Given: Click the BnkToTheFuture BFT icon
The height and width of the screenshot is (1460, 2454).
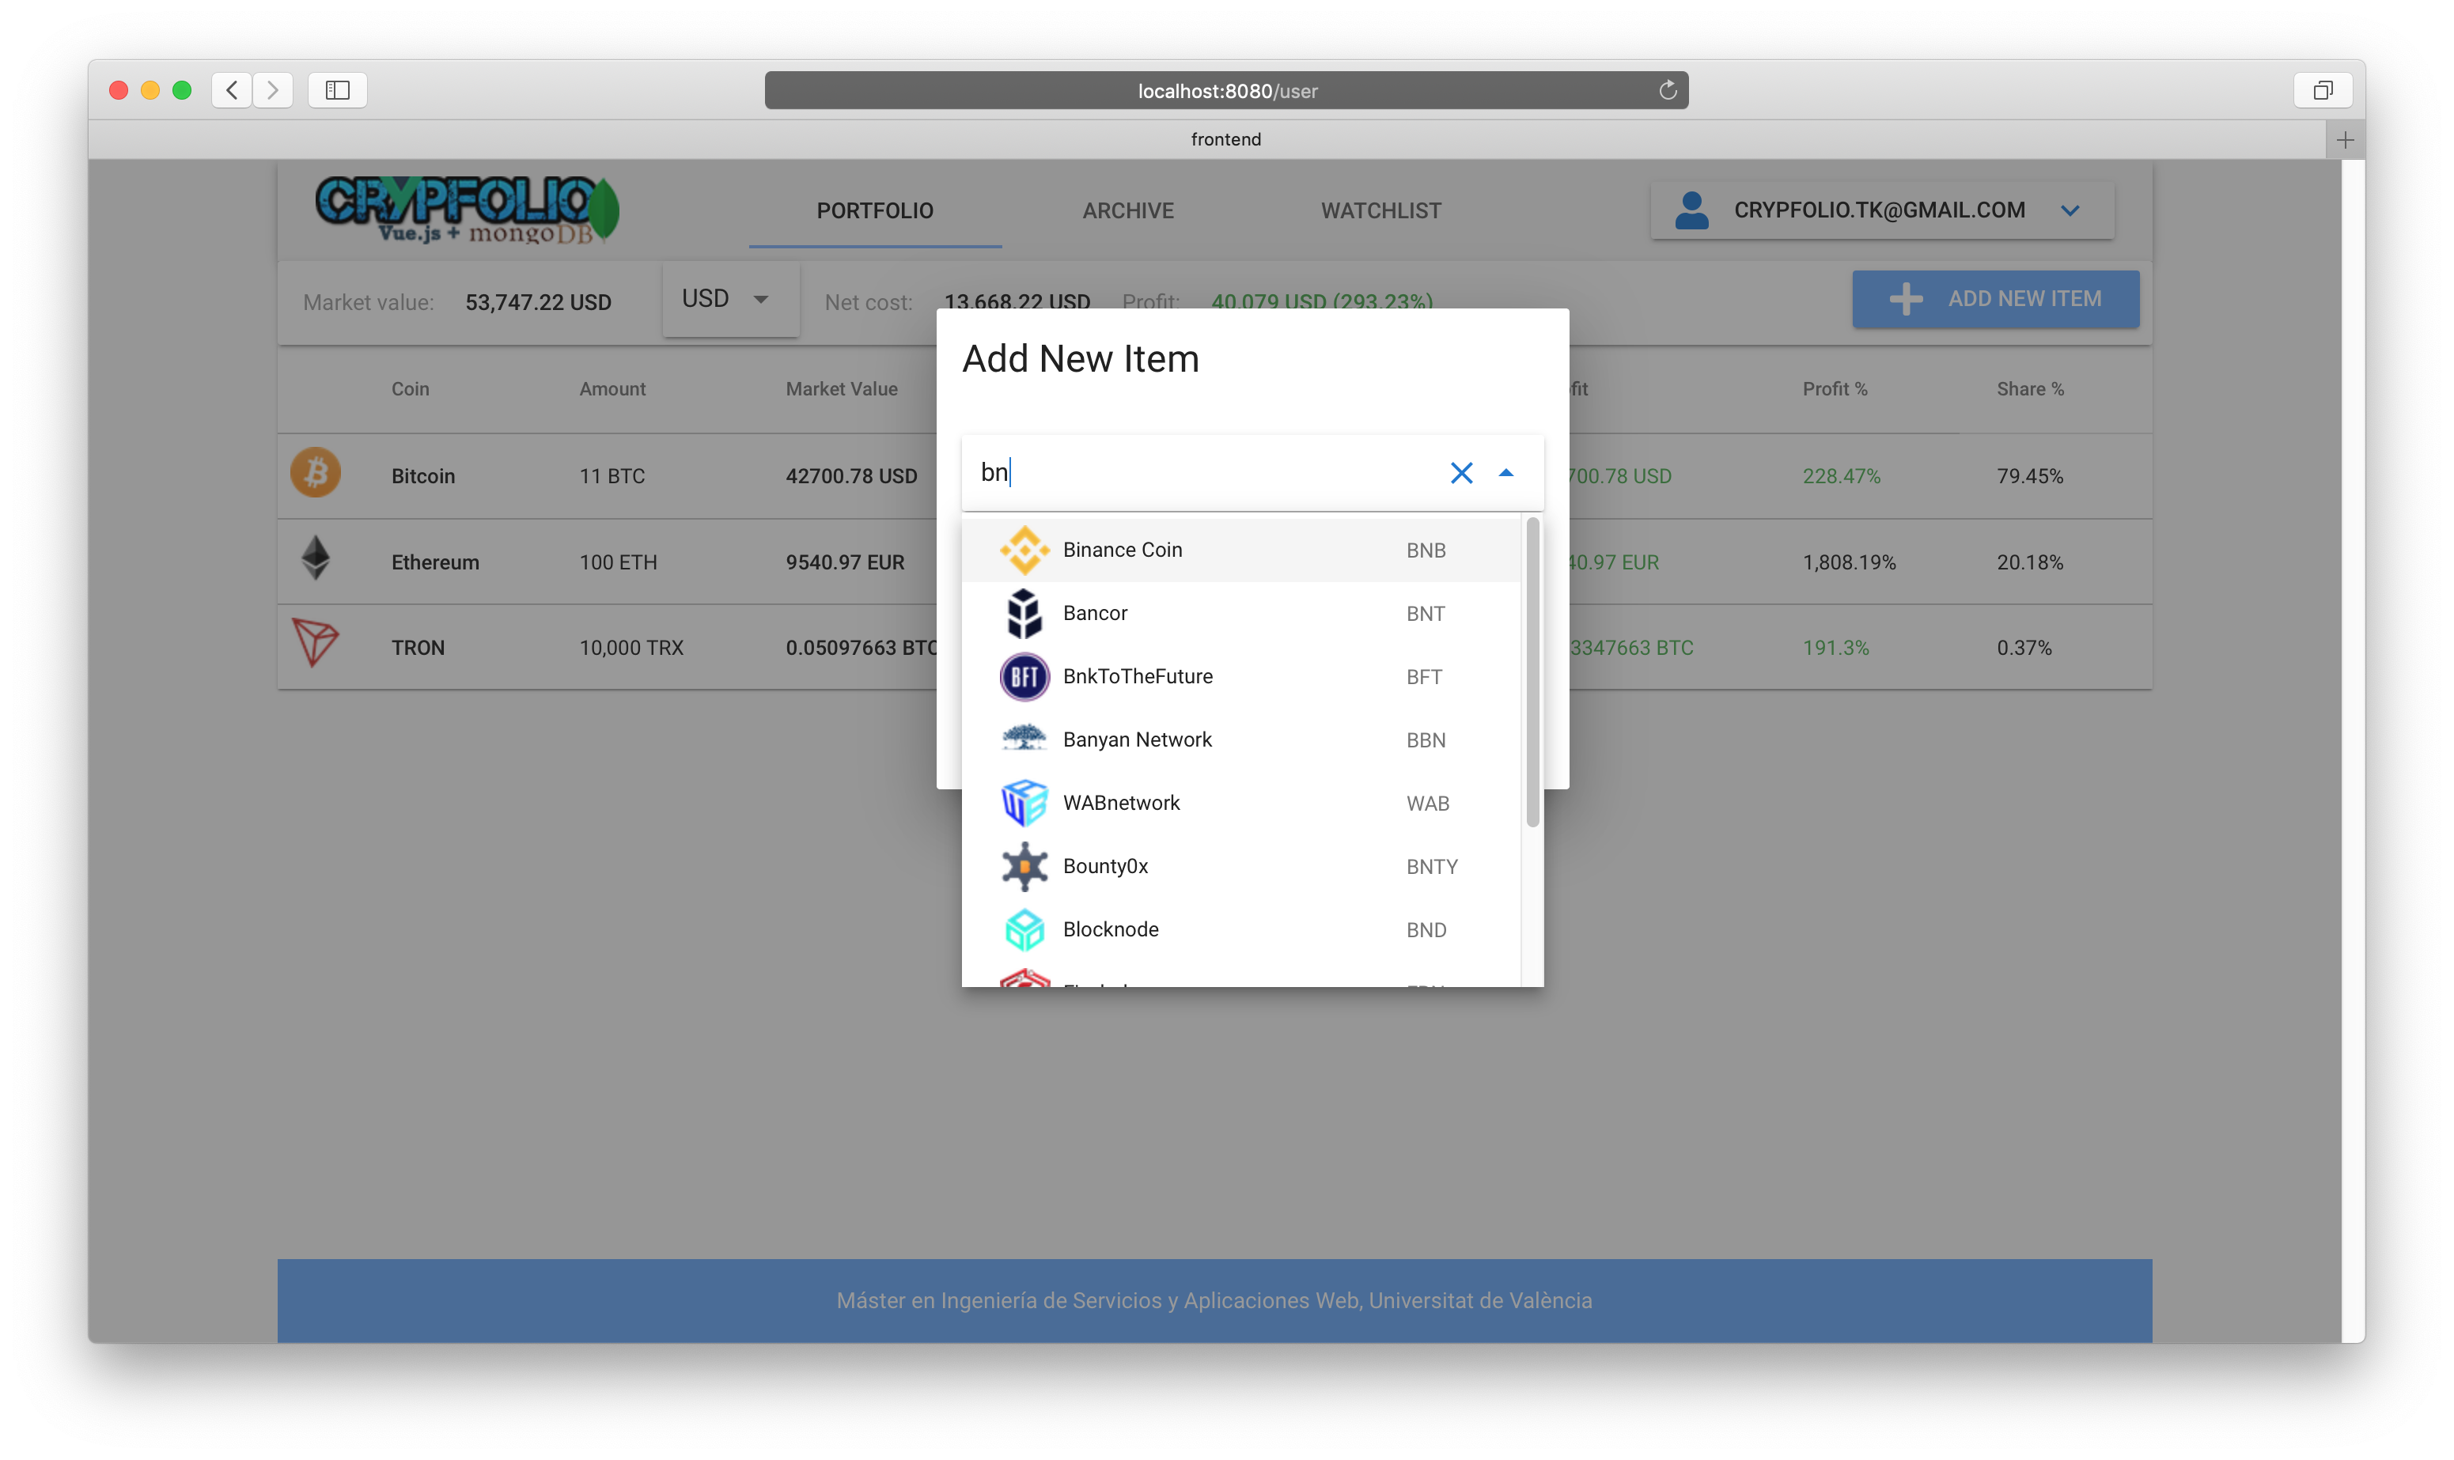Looking at the screenshot, I should coord(1022,675).
